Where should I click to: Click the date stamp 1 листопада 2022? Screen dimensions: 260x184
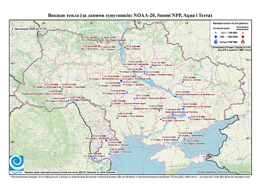coord(29,29)
